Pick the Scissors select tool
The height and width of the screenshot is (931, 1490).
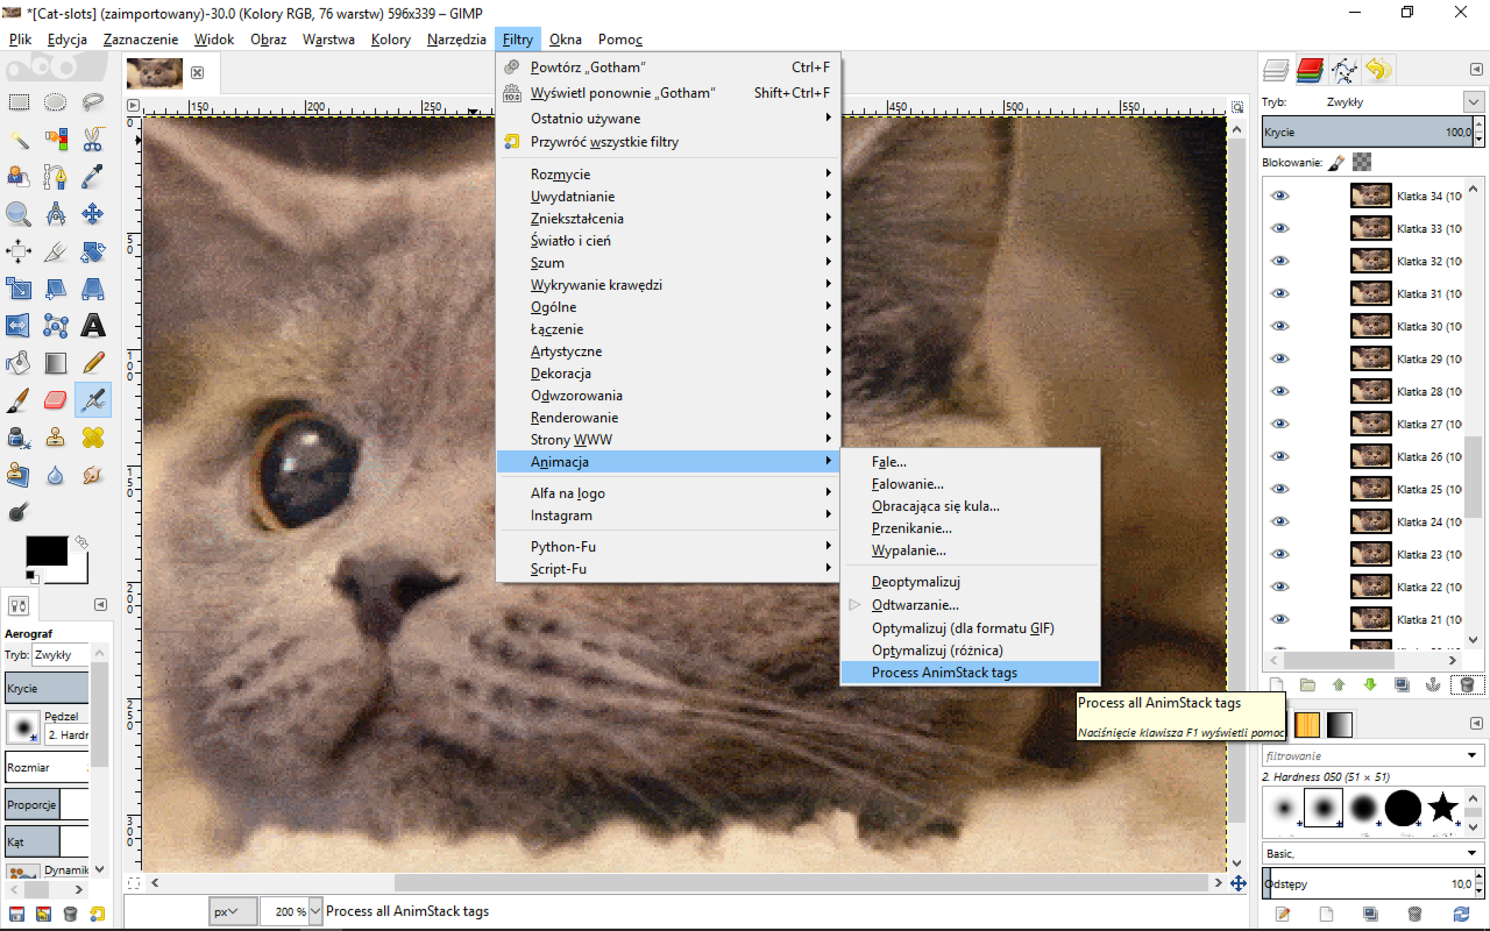click(x=92, y=140)
